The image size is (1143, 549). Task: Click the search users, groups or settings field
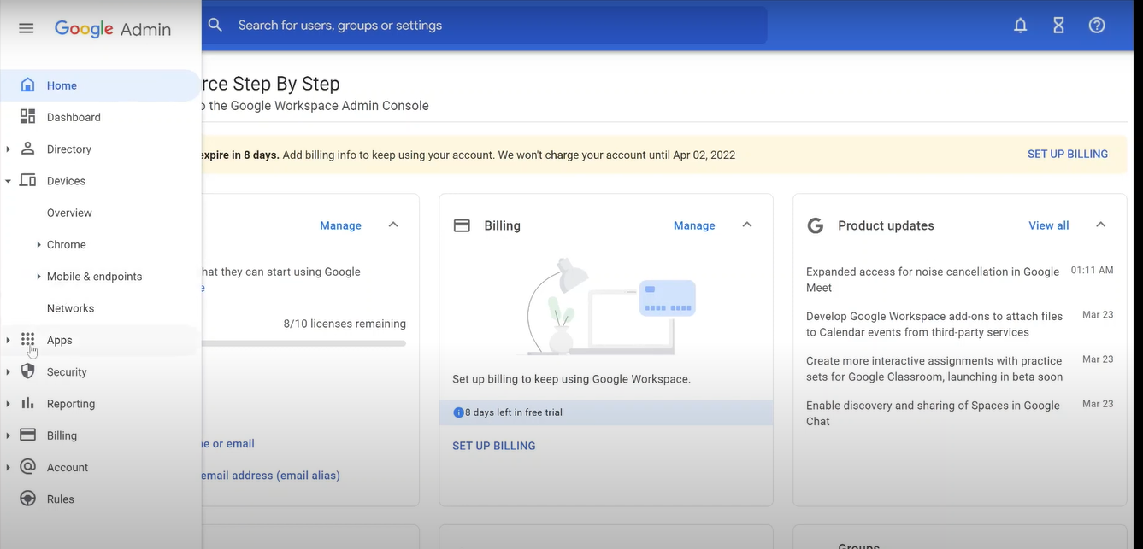tap(485, 26)
